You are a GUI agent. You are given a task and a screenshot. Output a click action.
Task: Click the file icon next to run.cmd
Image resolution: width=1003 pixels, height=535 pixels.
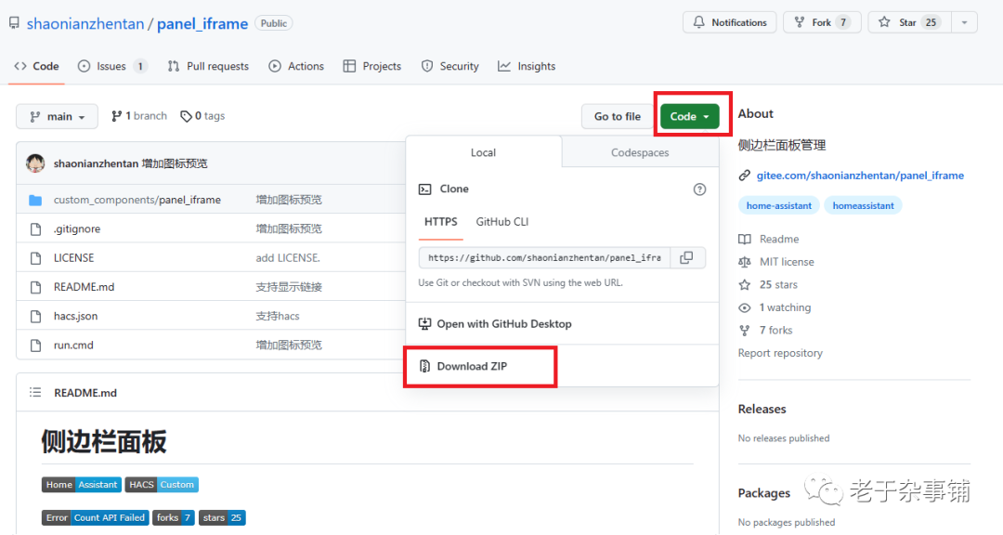[x=36, y=345]
